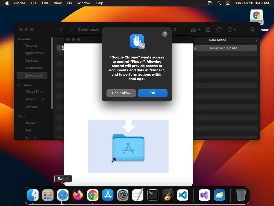This screenshot has width=274, height=206.
Task: Open Spotlight search in menu bar
Action: (x=219, y=3)
